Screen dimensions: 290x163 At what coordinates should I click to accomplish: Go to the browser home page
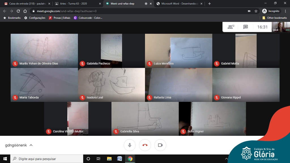[x=25, y=11]
